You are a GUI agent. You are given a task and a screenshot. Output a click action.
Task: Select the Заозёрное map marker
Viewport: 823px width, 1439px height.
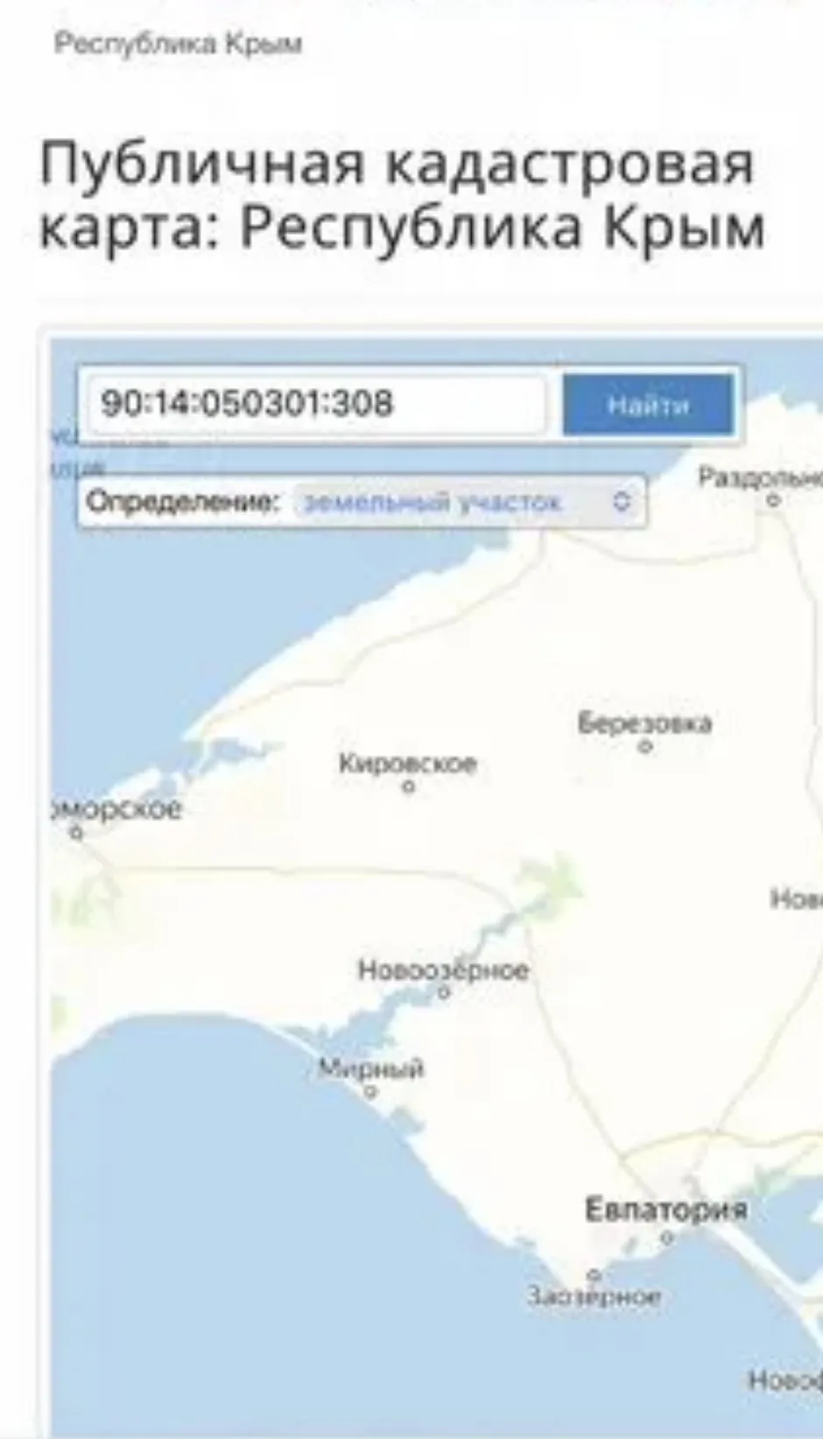click(594, 1274)
